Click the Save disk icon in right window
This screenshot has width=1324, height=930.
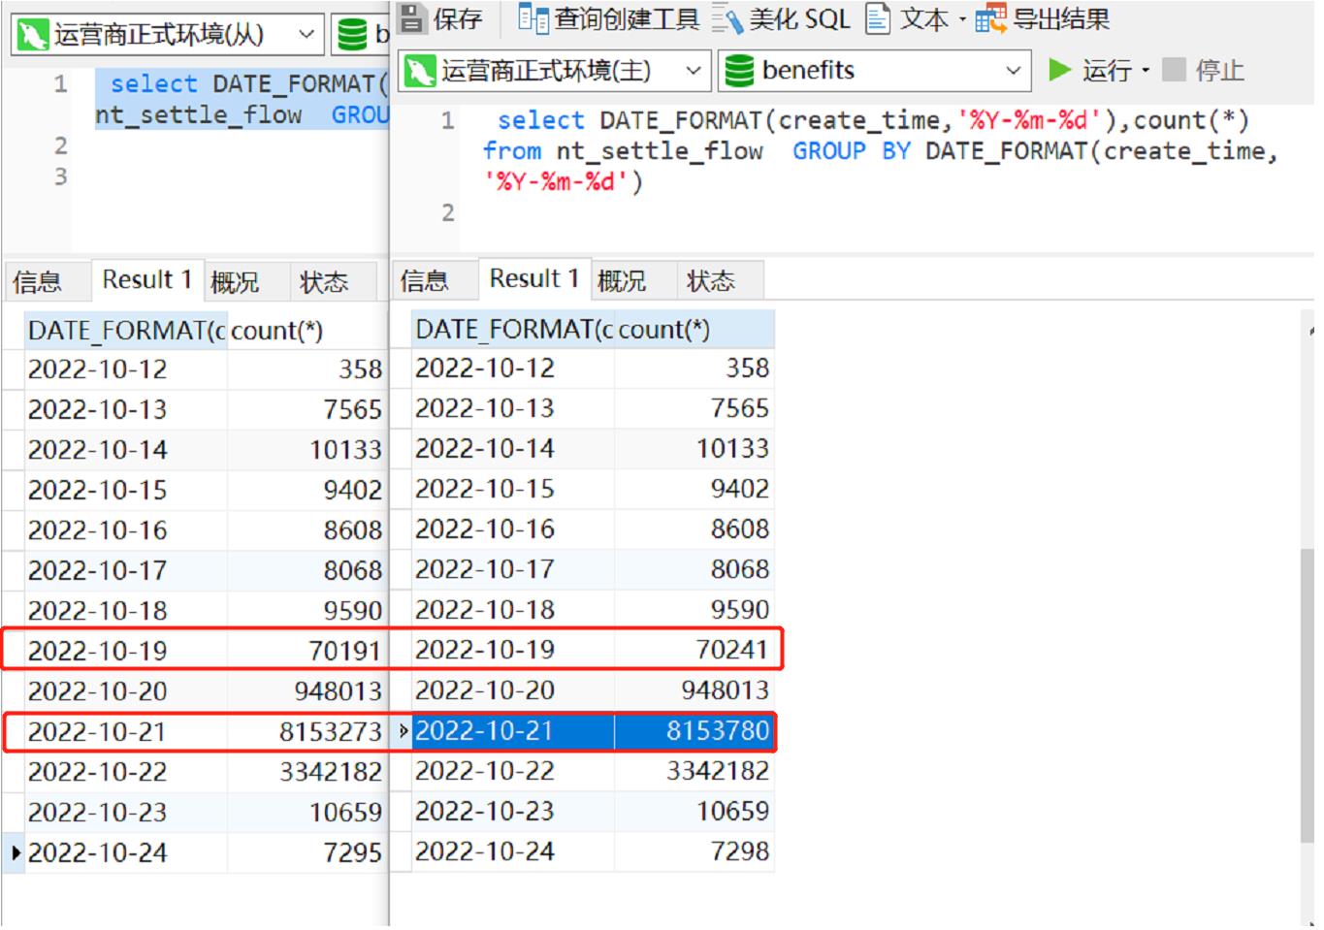point(412,17)
